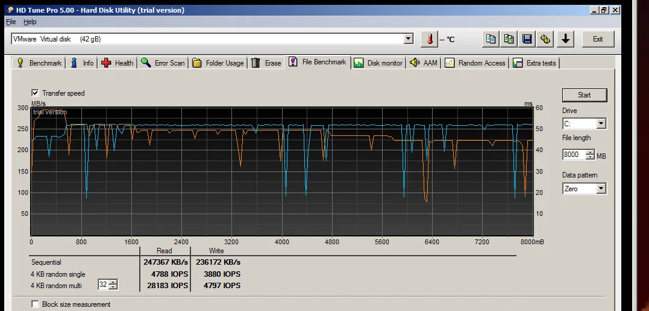The width and height of the screenshot is (649, 311).
Task: Click the queue depth 32 input field
Action: [104, 285]
